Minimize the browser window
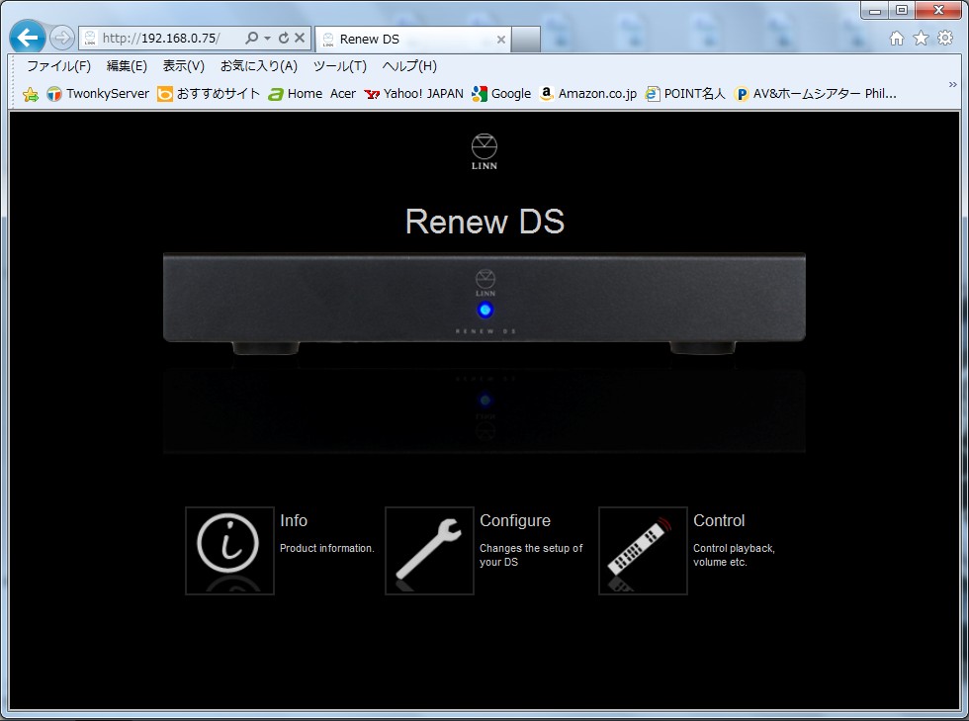Image resolution: width=969 pixels, height=721 pixels. (875, 10)
